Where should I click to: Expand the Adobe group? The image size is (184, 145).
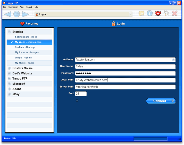pyautogui.click(x=9, y=89)
